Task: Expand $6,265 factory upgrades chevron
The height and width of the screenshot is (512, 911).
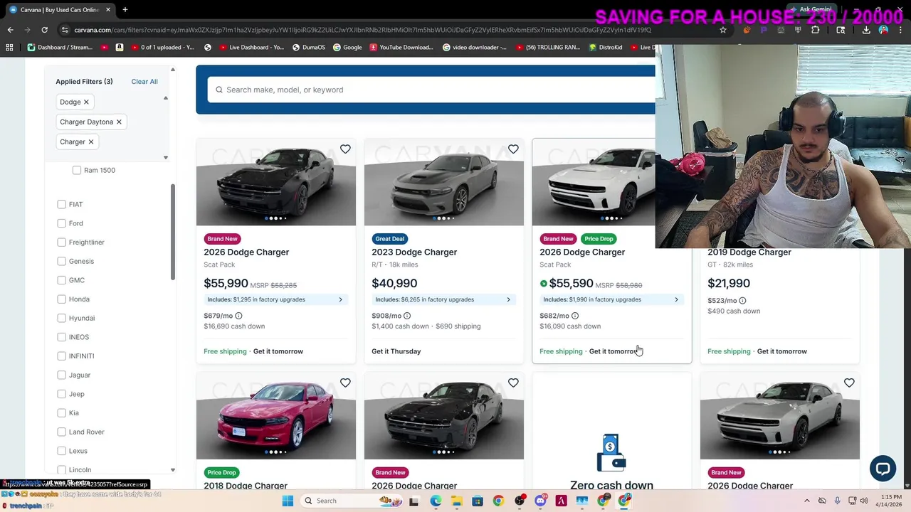Action: [508, 299]
